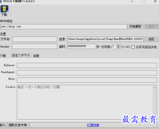Focus the 文件名 input field
This screenshot has width=159, height=129.
click(35, 39)
